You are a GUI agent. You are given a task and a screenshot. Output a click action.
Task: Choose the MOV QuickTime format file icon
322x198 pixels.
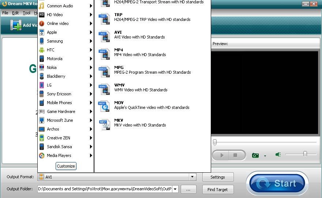(104, 107)
